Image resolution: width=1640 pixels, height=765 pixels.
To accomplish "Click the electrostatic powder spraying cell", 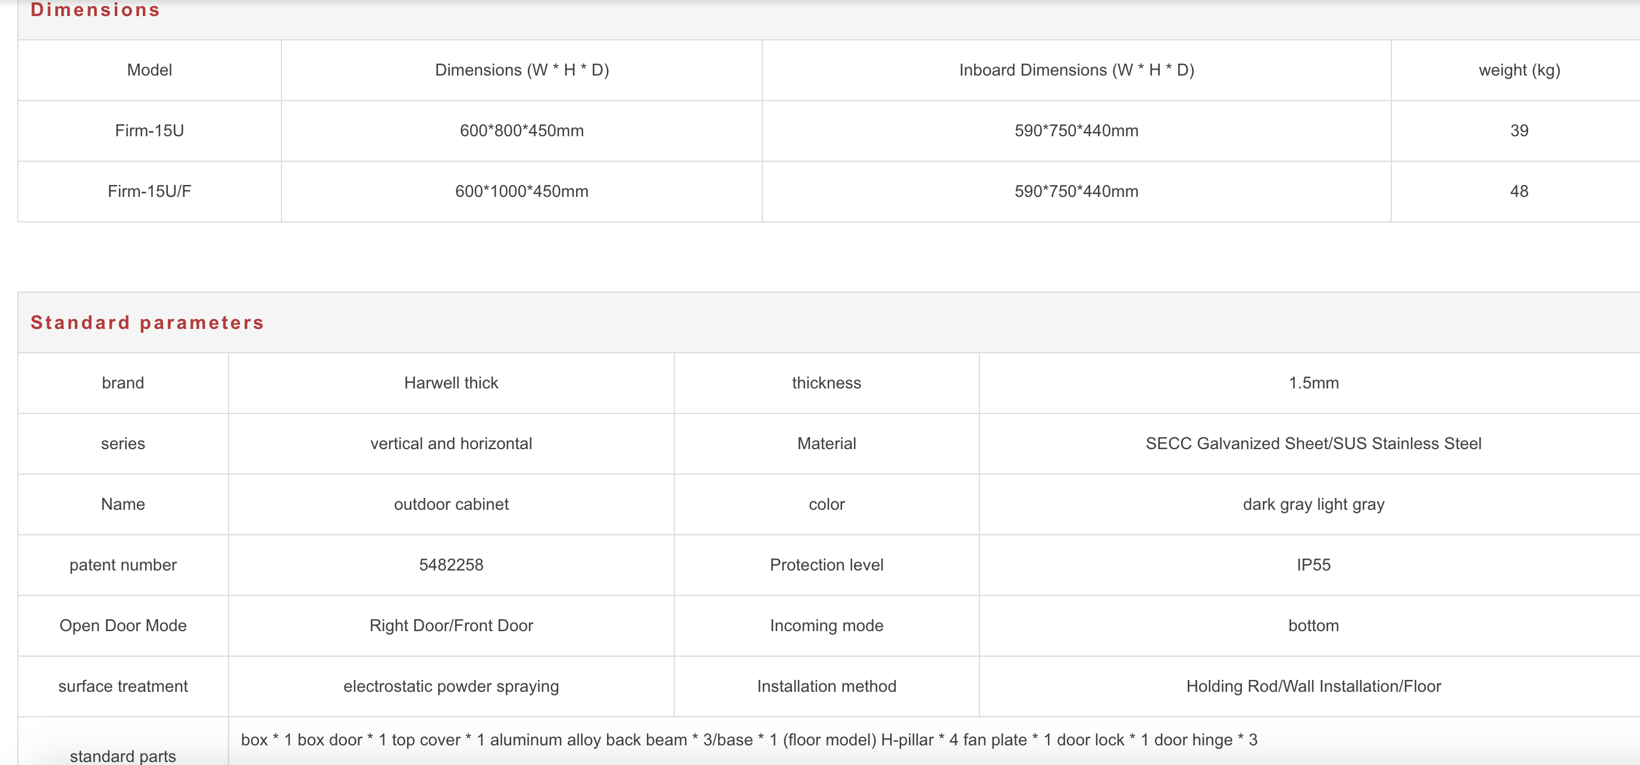I will pos(450,686).
